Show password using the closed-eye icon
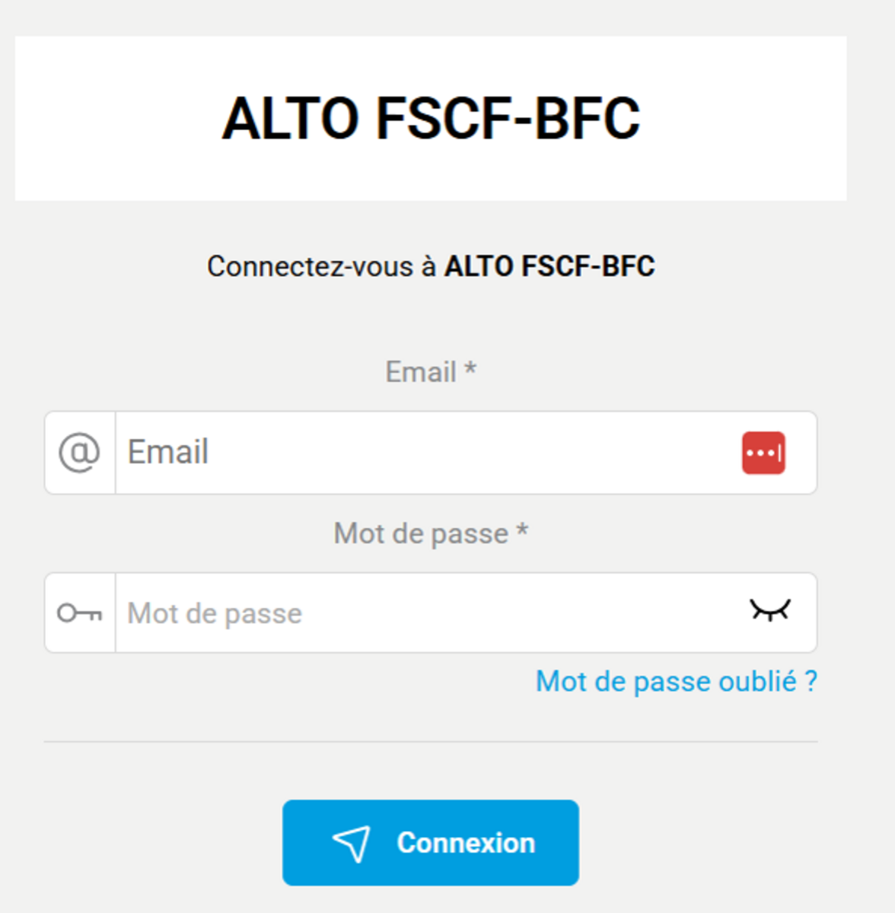Viewport: 895px width, 913px height. point(770,610)
